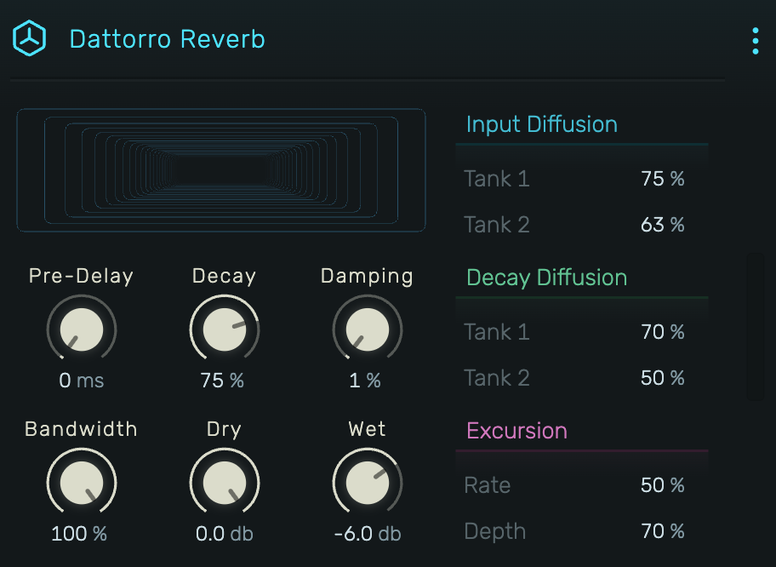
Task: Click the Excursion Depth value 70 %
Action: click(663, 531)
